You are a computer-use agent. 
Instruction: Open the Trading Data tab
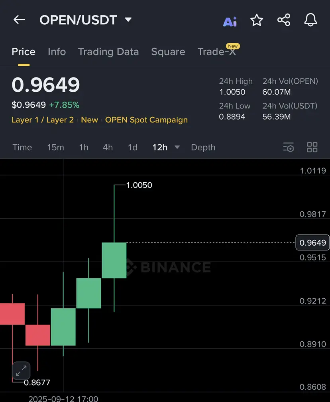coord(108,52)
